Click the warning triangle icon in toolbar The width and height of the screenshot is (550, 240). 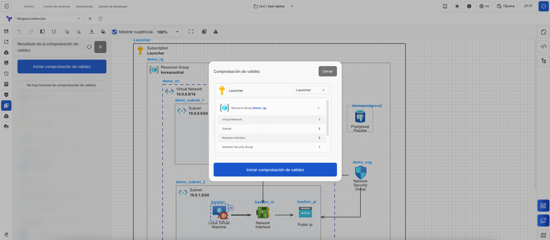point(216,32)
